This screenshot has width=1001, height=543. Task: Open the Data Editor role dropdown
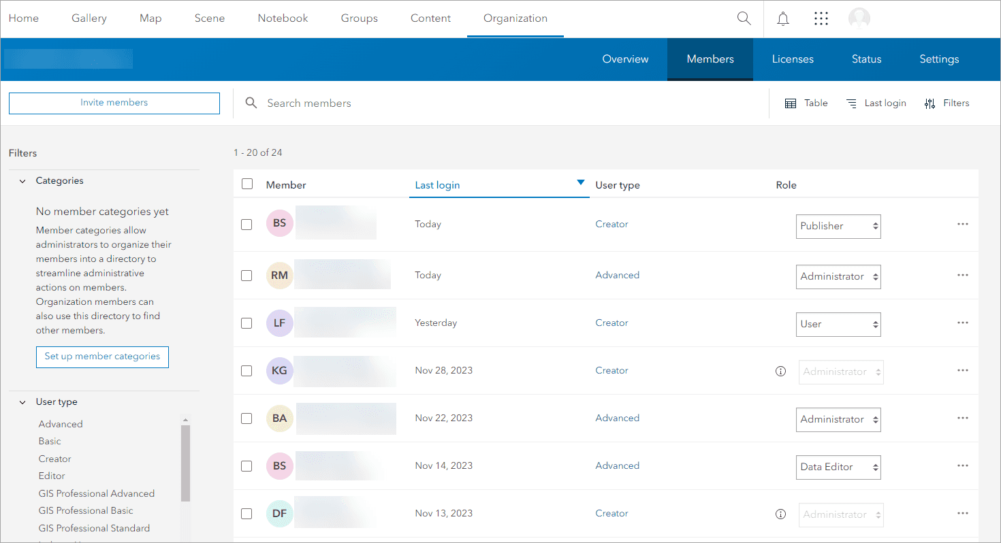pyautogui.click(x=838, y=467)
